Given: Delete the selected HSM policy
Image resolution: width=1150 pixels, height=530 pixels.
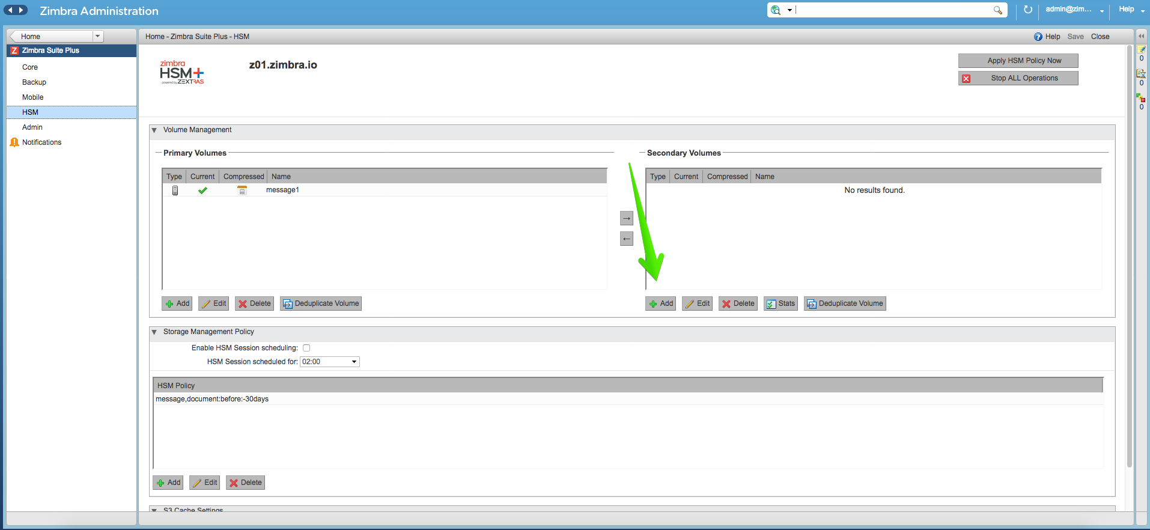Looking at the screenshot, I should [245, 483].
